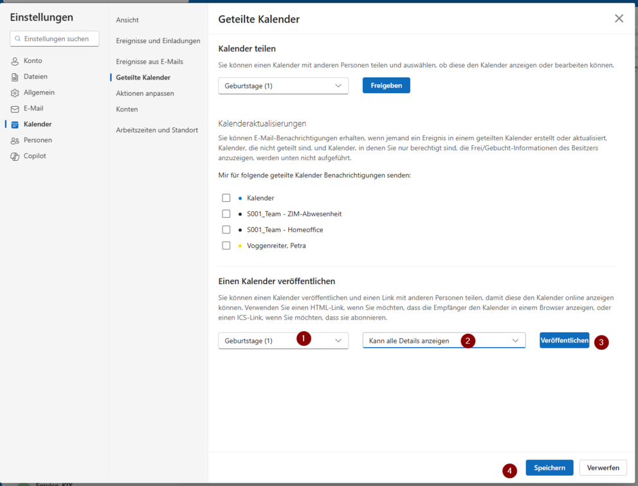The image size is (638, 486).
Task: Click the Kalender icon in sidebar
Action: coord(15,125)
